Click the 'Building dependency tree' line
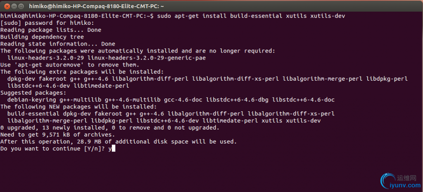 (42, 37)
